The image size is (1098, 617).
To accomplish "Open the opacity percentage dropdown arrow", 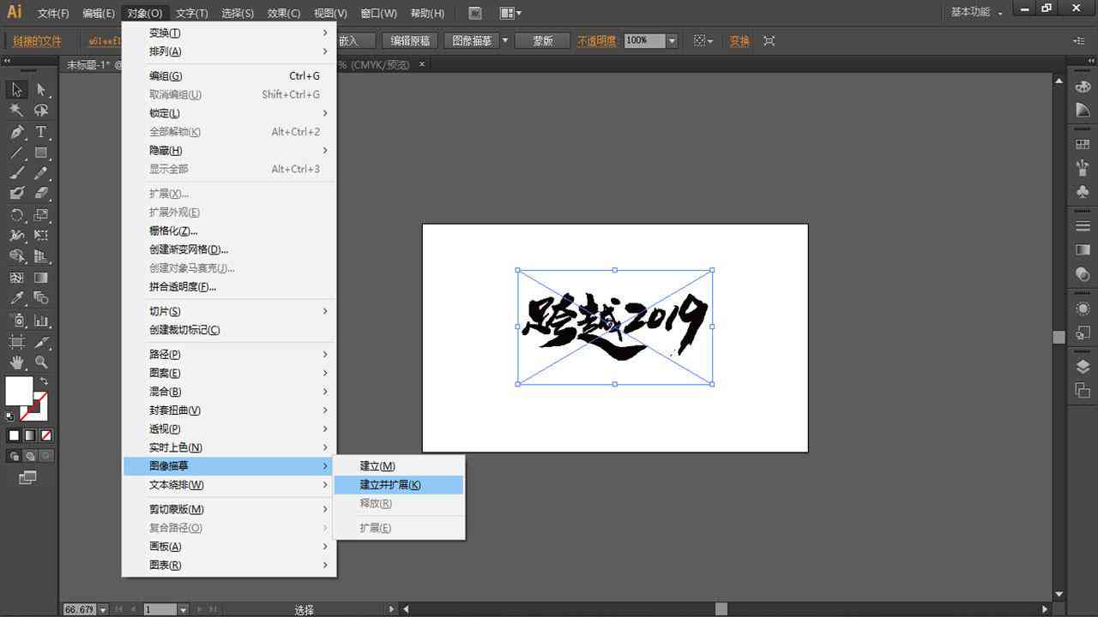I will point(672,40).
